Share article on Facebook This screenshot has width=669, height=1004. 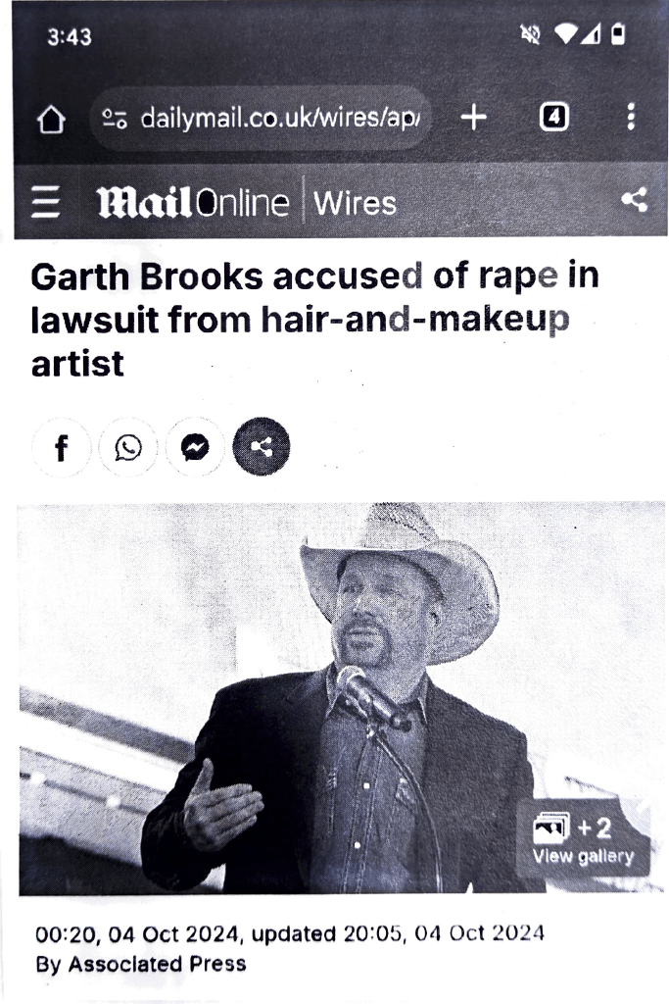(x=62, y=447)
